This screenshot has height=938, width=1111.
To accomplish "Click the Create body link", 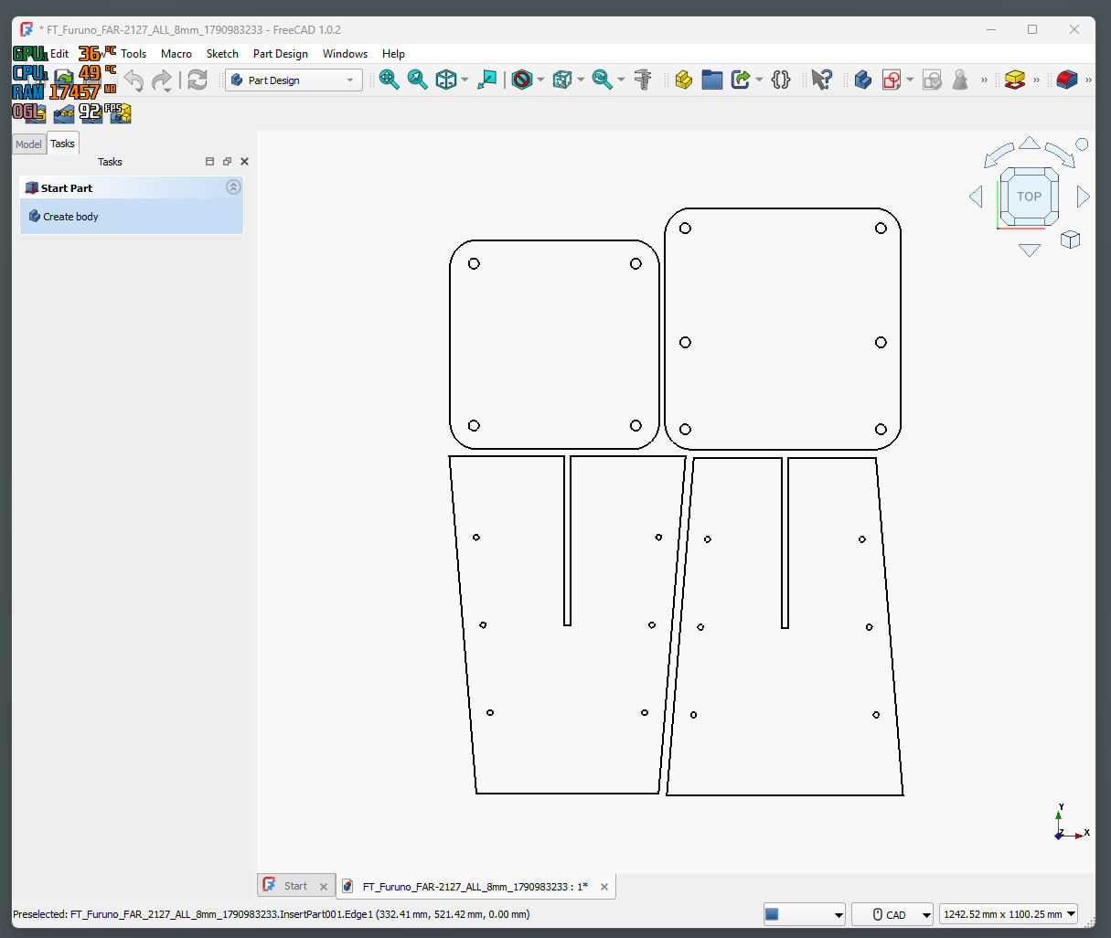I will [x=70, y=217].
